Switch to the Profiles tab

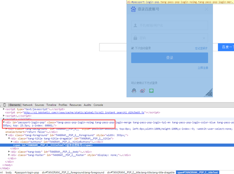click(x=63, y=105)
